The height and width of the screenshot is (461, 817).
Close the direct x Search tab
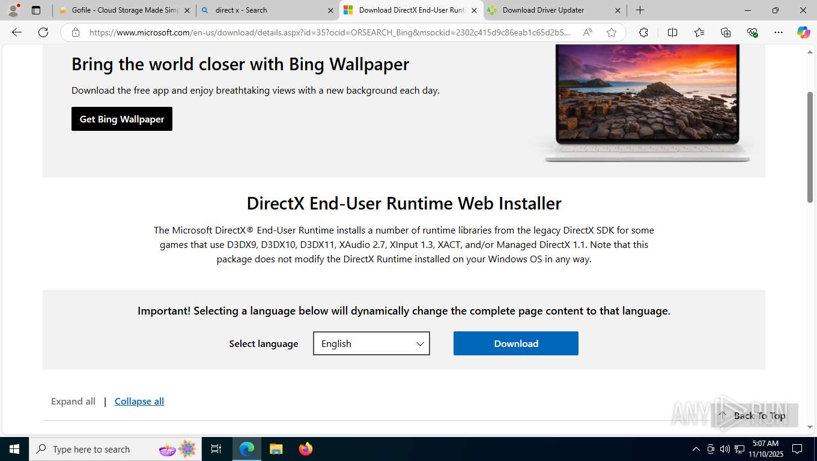330,10
